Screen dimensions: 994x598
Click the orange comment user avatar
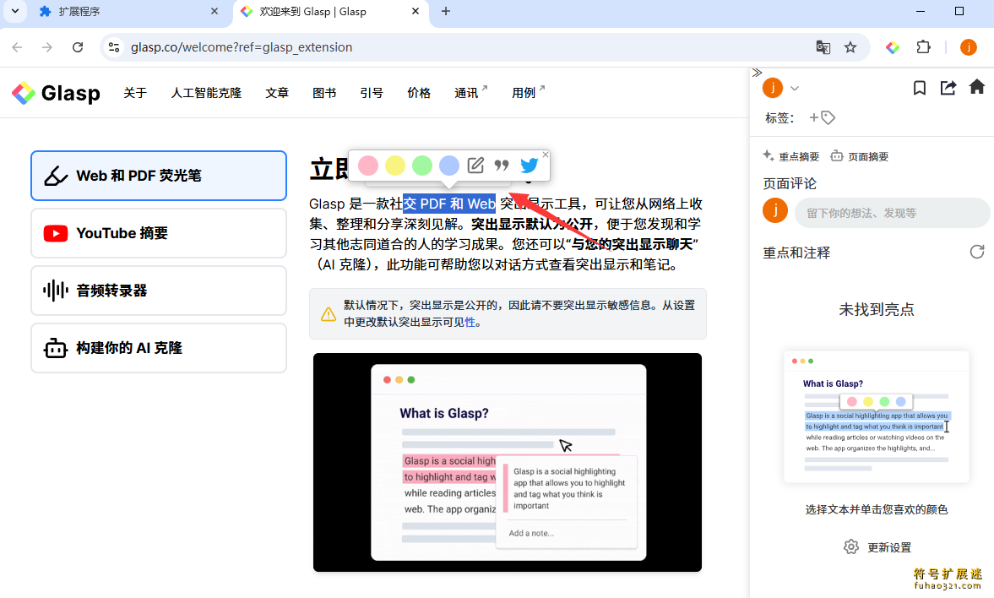(774, 210)
